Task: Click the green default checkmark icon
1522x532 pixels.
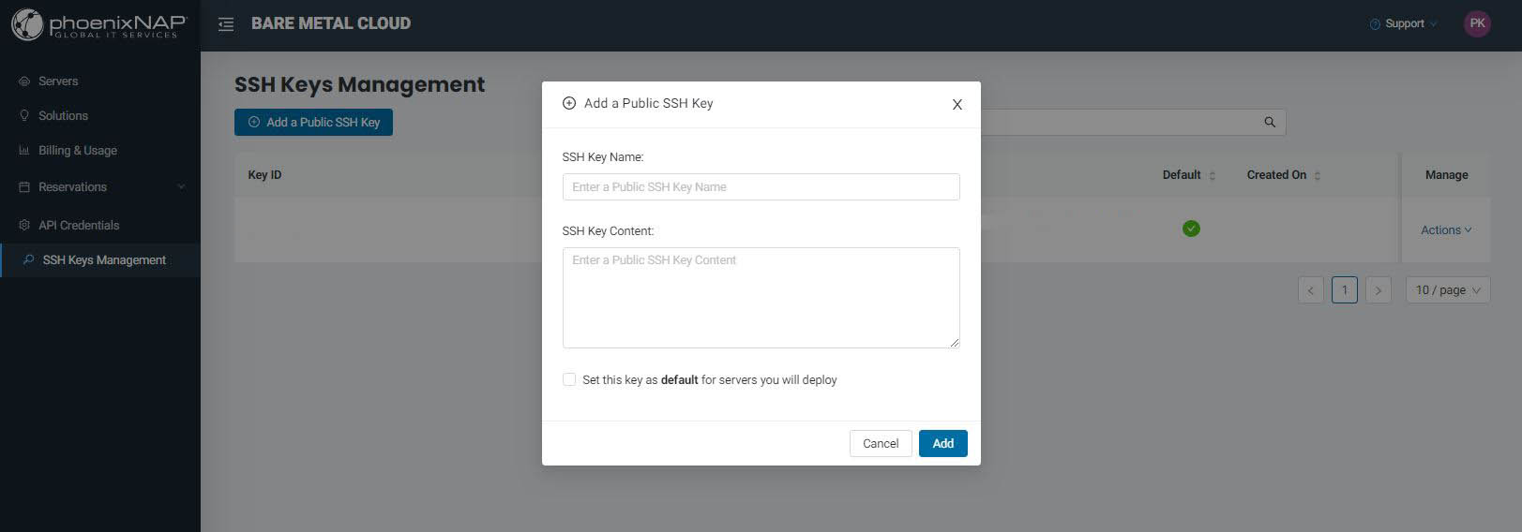Action: pyautogui.click(x=1191, y=229)
